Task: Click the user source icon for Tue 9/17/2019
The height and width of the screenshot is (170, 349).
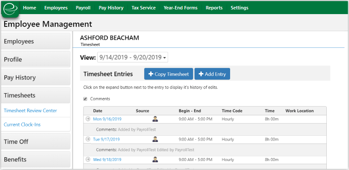Action: tap(155, 139)
